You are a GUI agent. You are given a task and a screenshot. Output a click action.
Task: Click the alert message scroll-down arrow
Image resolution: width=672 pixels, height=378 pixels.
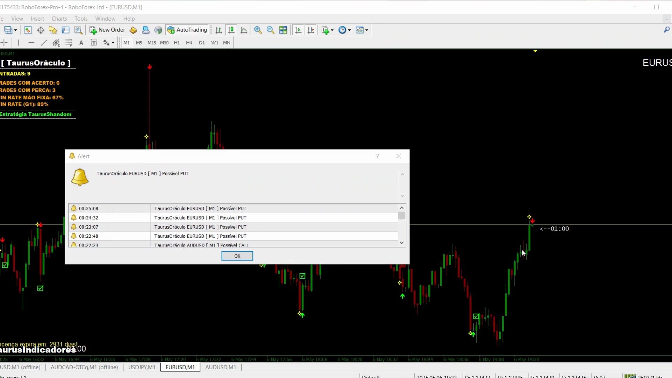click(402, 196)
